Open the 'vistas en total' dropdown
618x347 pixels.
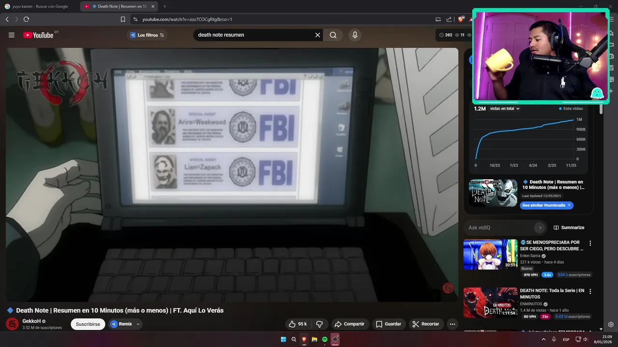(x=505, y=109)
